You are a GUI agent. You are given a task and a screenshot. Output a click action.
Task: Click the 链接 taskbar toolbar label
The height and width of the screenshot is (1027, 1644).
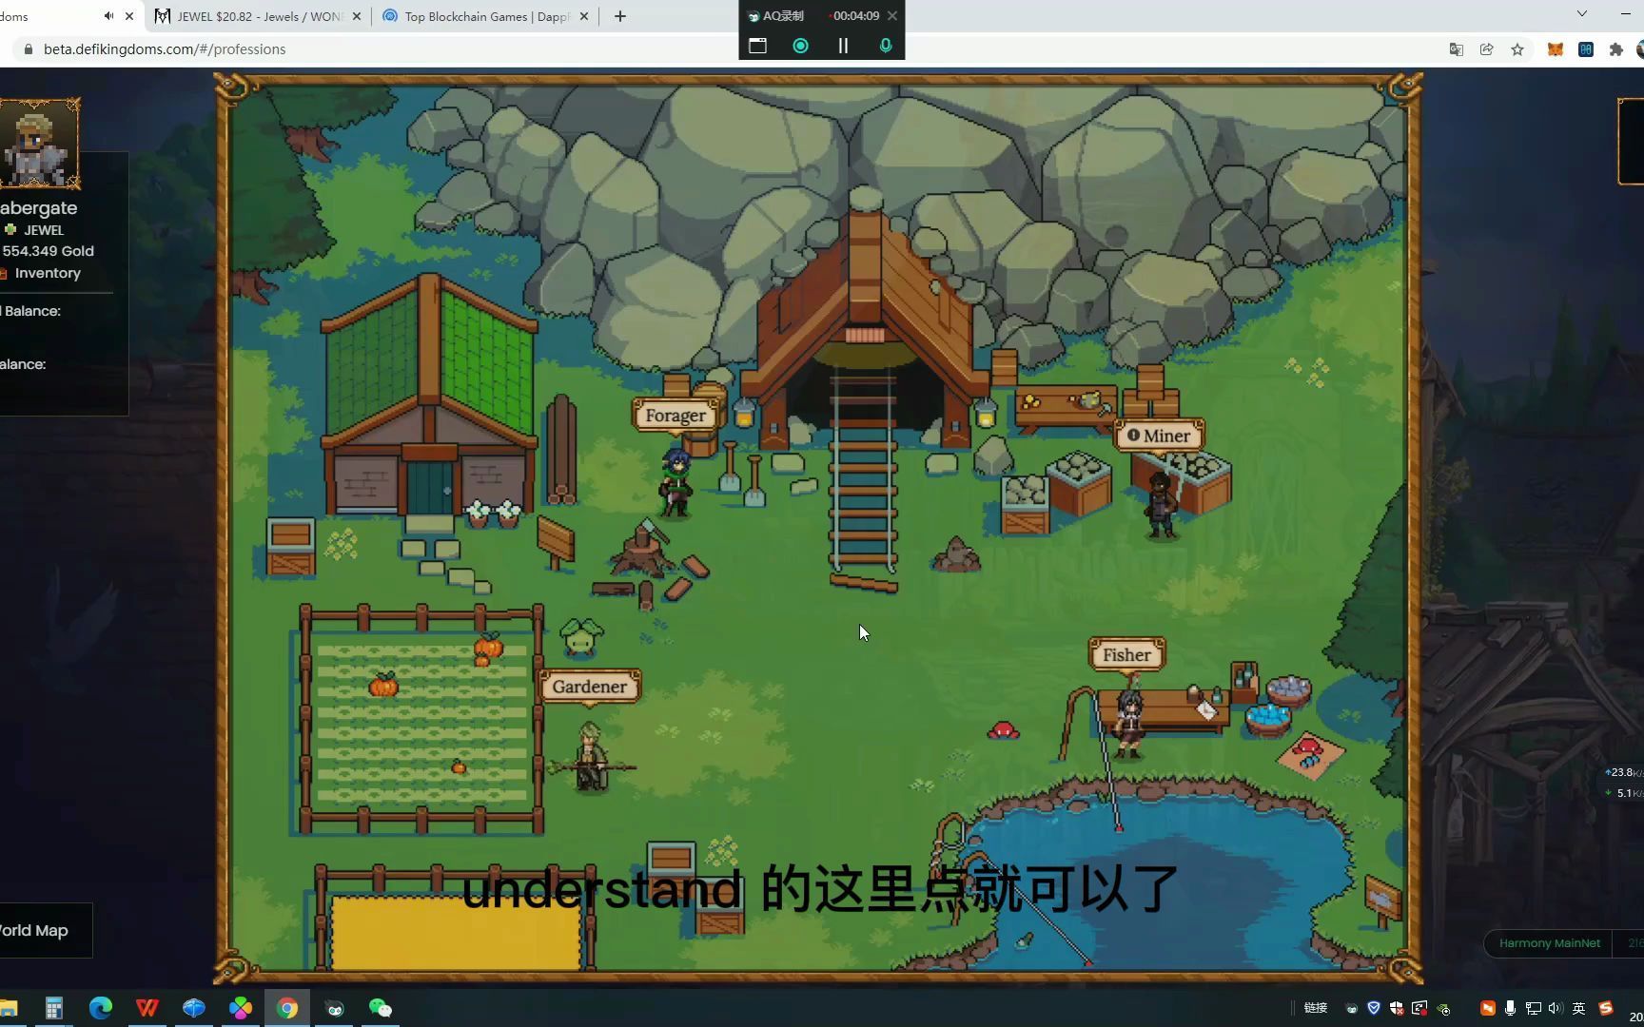click(x=1316, y=1008)
